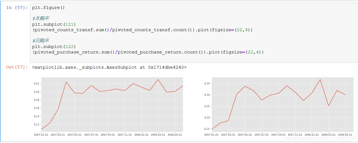Image resolution: width=358 pixels, height=143 pixels.
Task: Click the #回购率 comment line
Action: pos(41,41)
